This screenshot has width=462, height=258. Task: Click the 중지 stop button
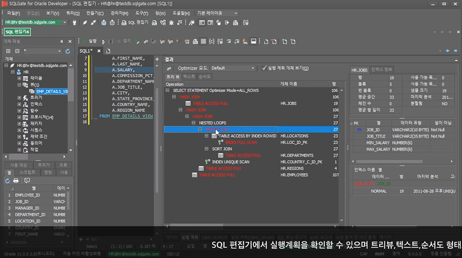124,41
